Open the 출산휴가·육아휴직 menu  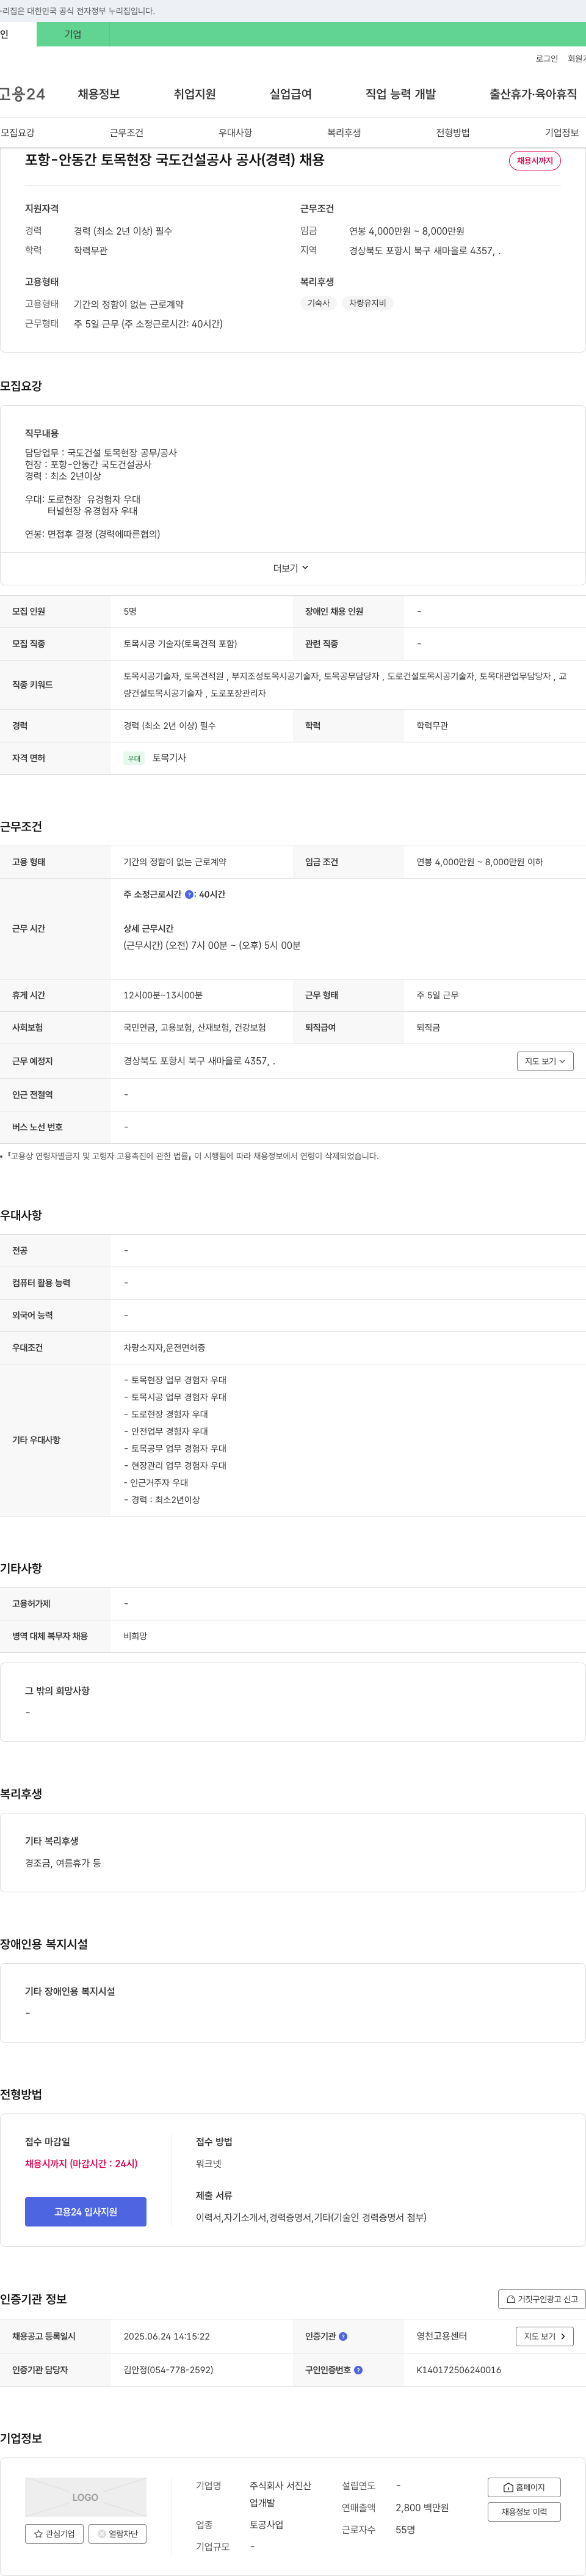[x=533, y=94]
